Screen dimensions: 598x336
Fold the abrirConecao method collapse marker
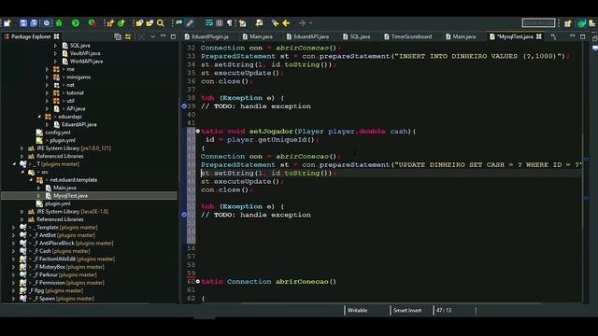pyautogui.click(x=197, y=282)
